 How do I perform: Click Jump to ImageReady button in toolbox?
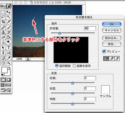click(x=6, y=90)
